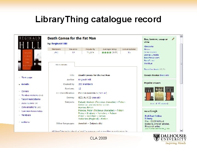The image size is (197, 148).
Task: Click the pencil edit icon in Buy, borrow panel
Action: tap(173, 39)
